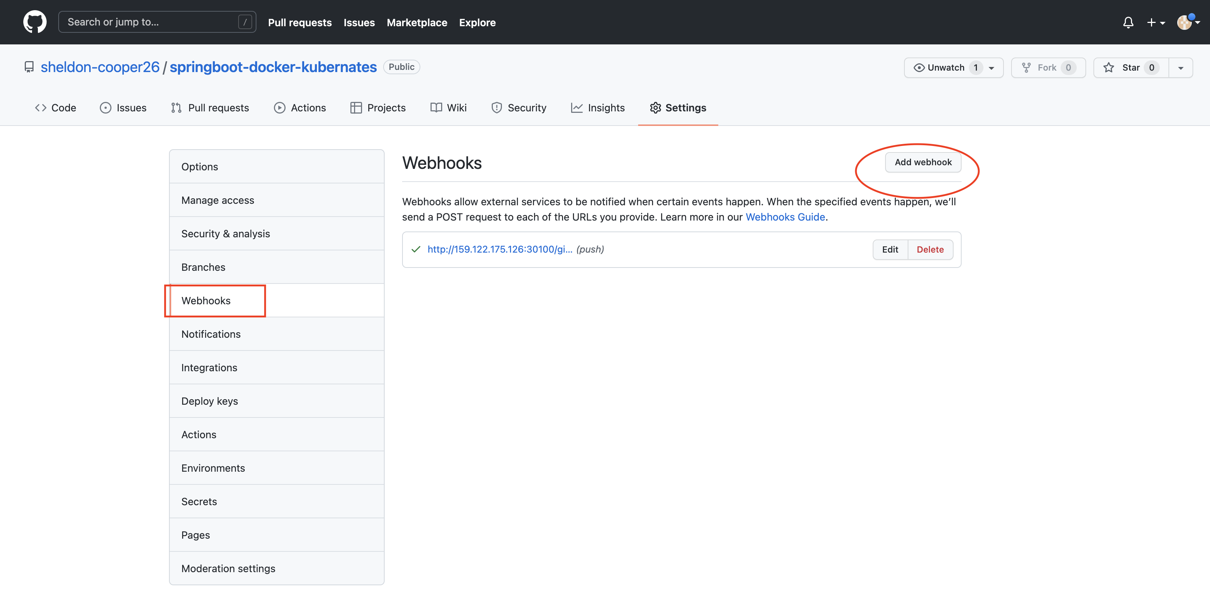This screenshot has height=602, width=1210.
Task: Click the Public visibility badge
Action: point(401,67)
